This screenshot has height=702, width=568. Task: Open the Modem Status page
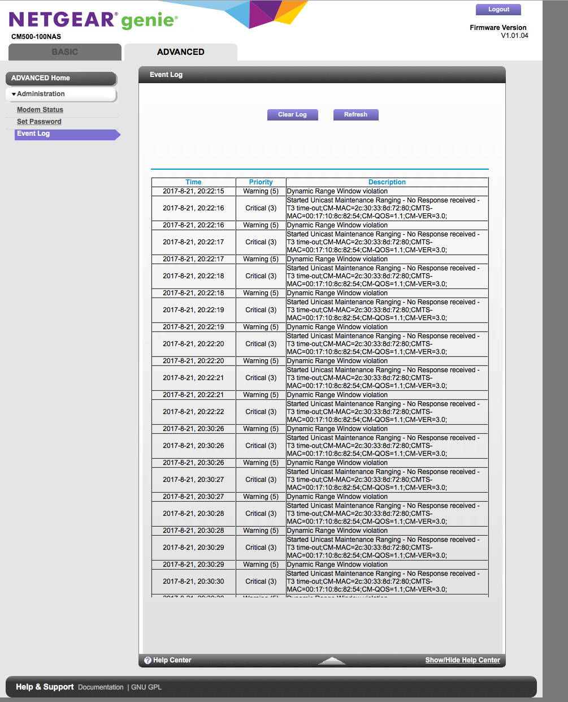40,109
